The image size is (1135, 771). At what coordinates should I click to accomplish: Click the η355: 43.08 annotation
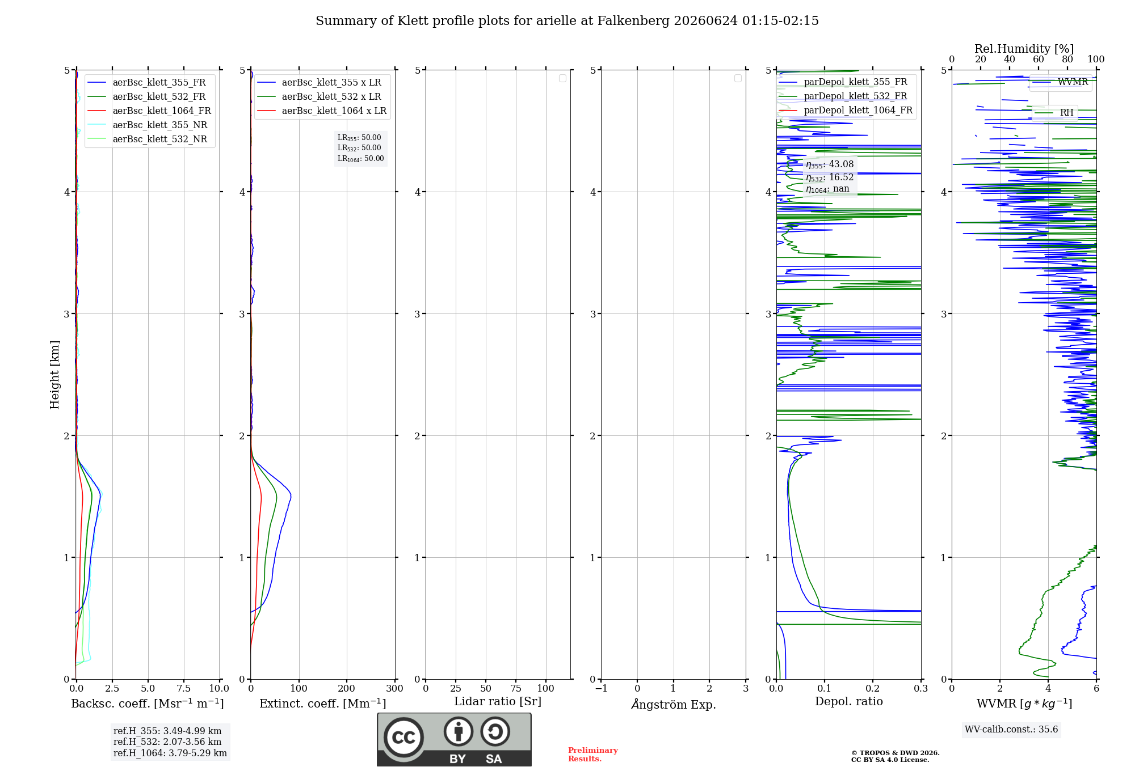830,164
